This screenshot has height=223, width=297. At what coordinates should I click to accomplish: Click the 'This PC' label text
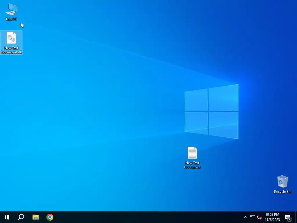pyautogui.click(x=11, y=19)
